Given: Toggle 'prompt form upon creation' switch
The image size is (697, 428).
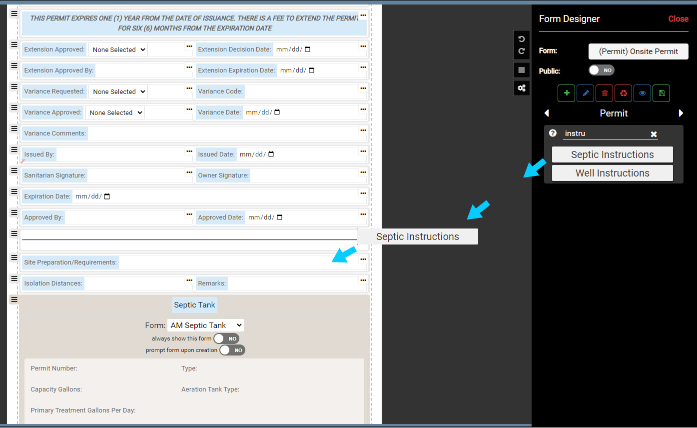Looking at the screenshot, I should [x=232, y=350].
